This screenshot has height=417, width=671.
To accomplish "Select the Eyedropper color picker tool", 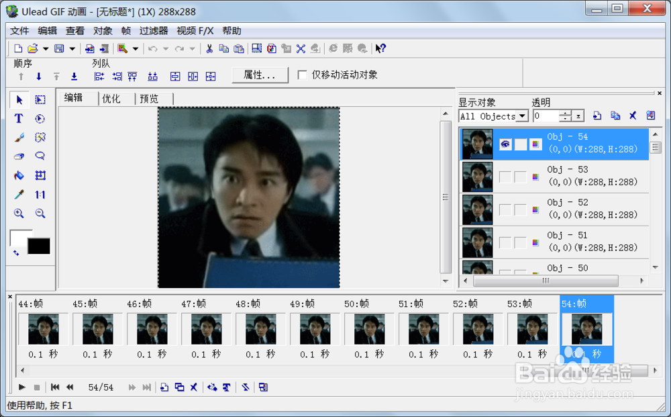I will pyautogui.click(x=19, y=194).
